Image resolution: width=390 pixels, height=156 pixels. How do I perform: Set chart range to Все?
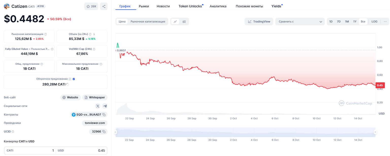[x=363, y=22]
